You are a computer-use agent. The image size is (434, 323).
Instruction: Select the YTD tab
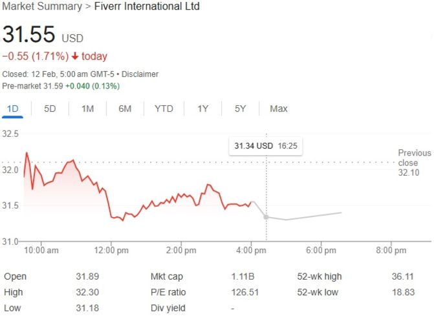point(164,109)
